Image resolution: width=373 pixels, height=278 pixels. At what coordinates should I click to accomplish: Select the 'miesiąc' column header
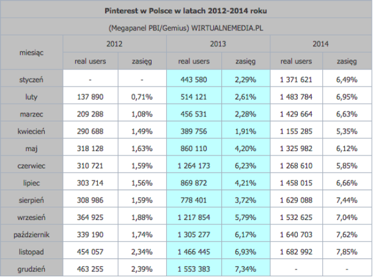click(31, 53)
